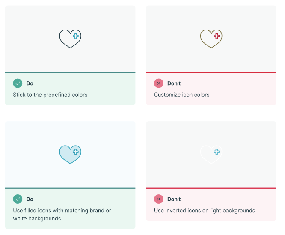Click the text Use inverted icons on light backgrounds
285x235 pixels.
[205, 211]
